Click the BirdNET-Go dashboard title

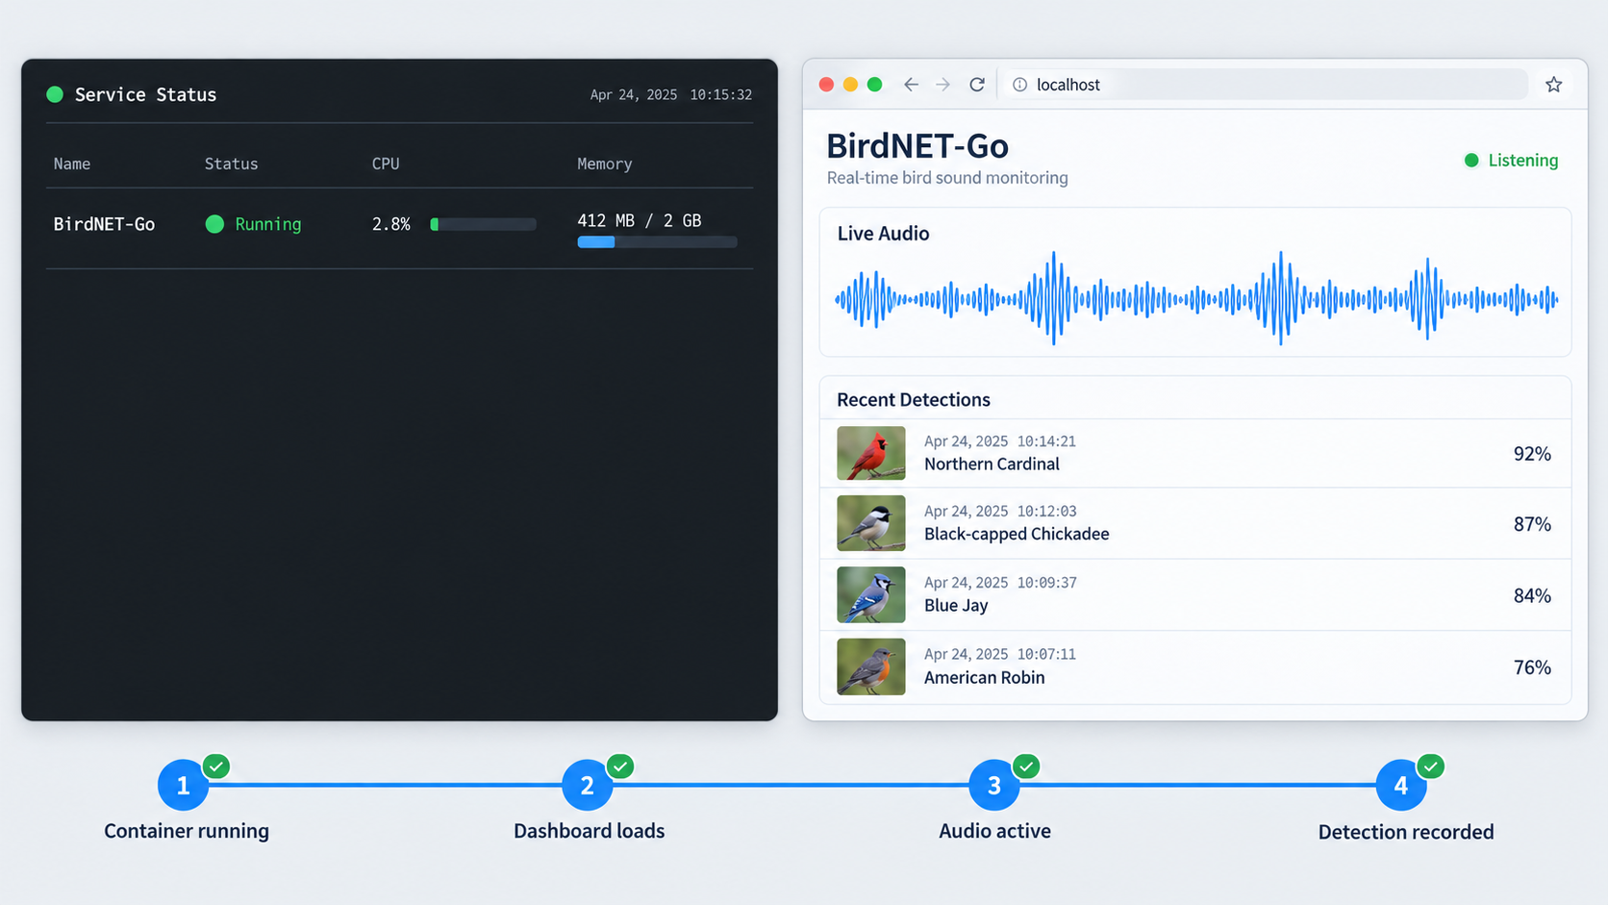(917, 145)
